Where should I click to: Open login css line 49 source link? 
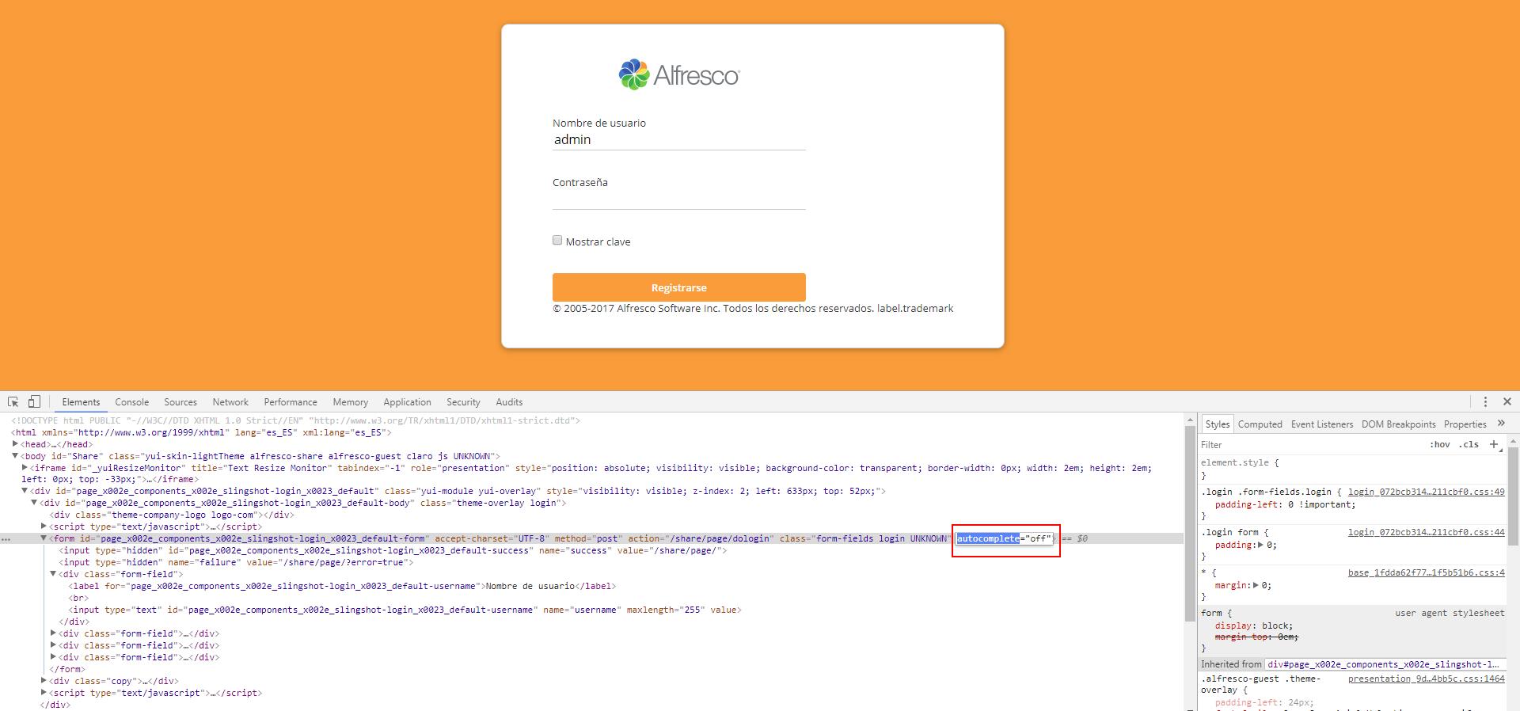[x=1426, y=492]
